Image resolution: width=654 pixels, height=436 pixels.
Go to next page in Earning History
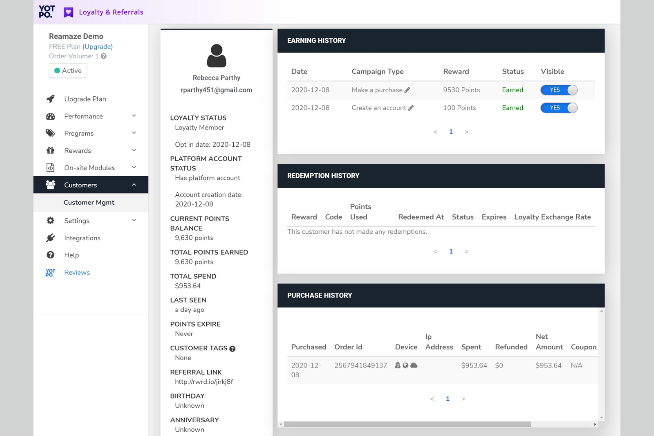point(466,132)
